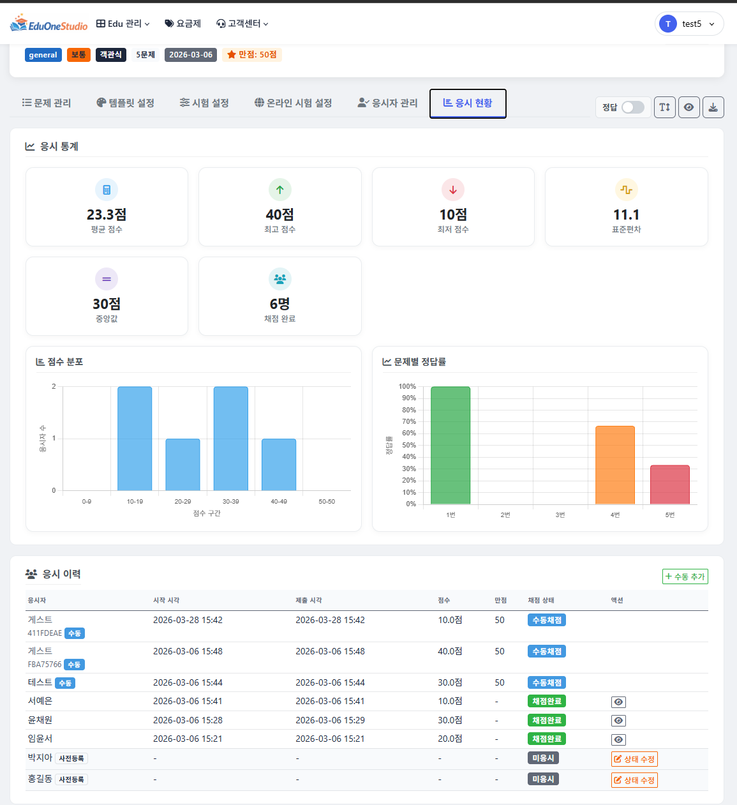Viewport: 737px width, 805px height.
Task: Click the average score calculator icon
Action: 107,190
